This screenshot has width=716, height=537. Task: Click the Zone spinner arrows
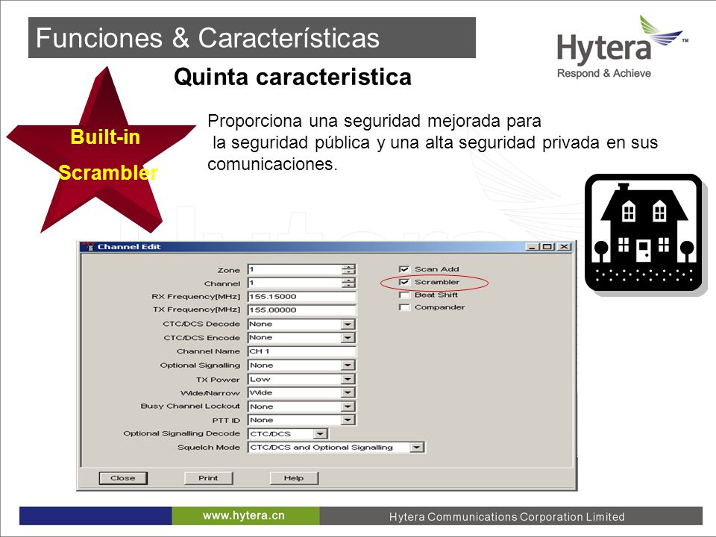pyautogui.click(x=348, y=269)
